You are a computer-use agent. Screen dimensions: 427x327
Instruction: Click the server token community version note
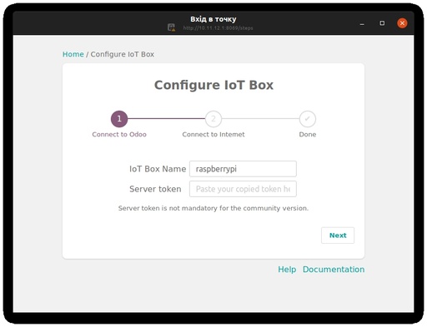(x=213, y=208)
